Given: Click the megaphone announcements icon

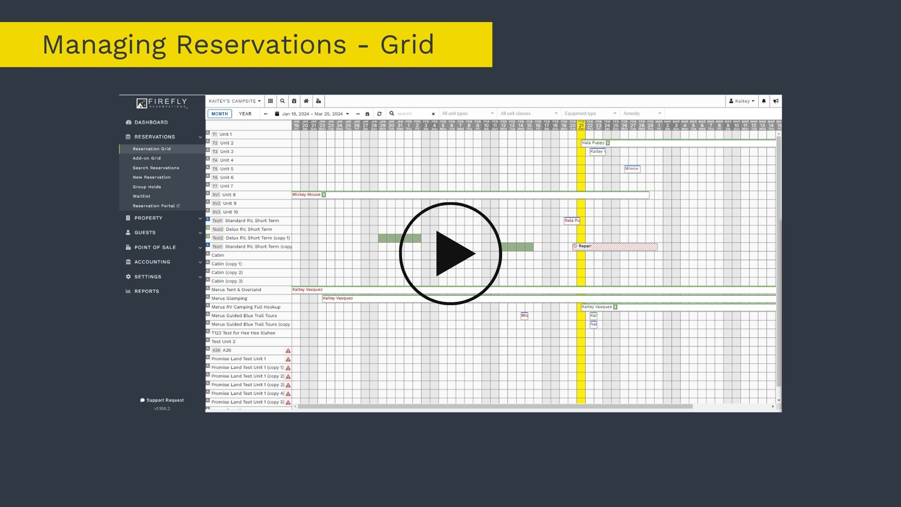Looking at the screenshot, I should tap(776, 101).
